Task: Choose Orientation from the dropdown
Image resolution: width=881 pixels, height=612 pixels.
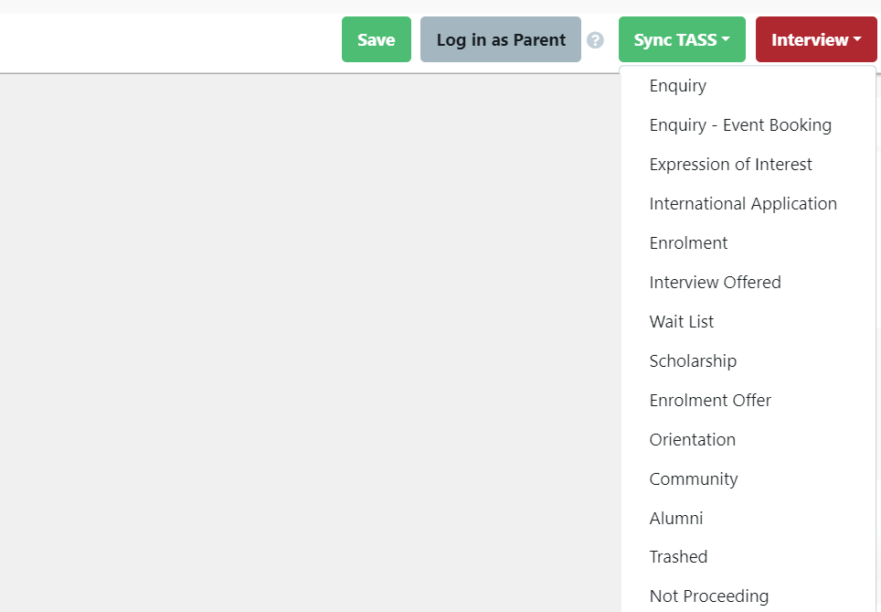Action: (692, 439)
